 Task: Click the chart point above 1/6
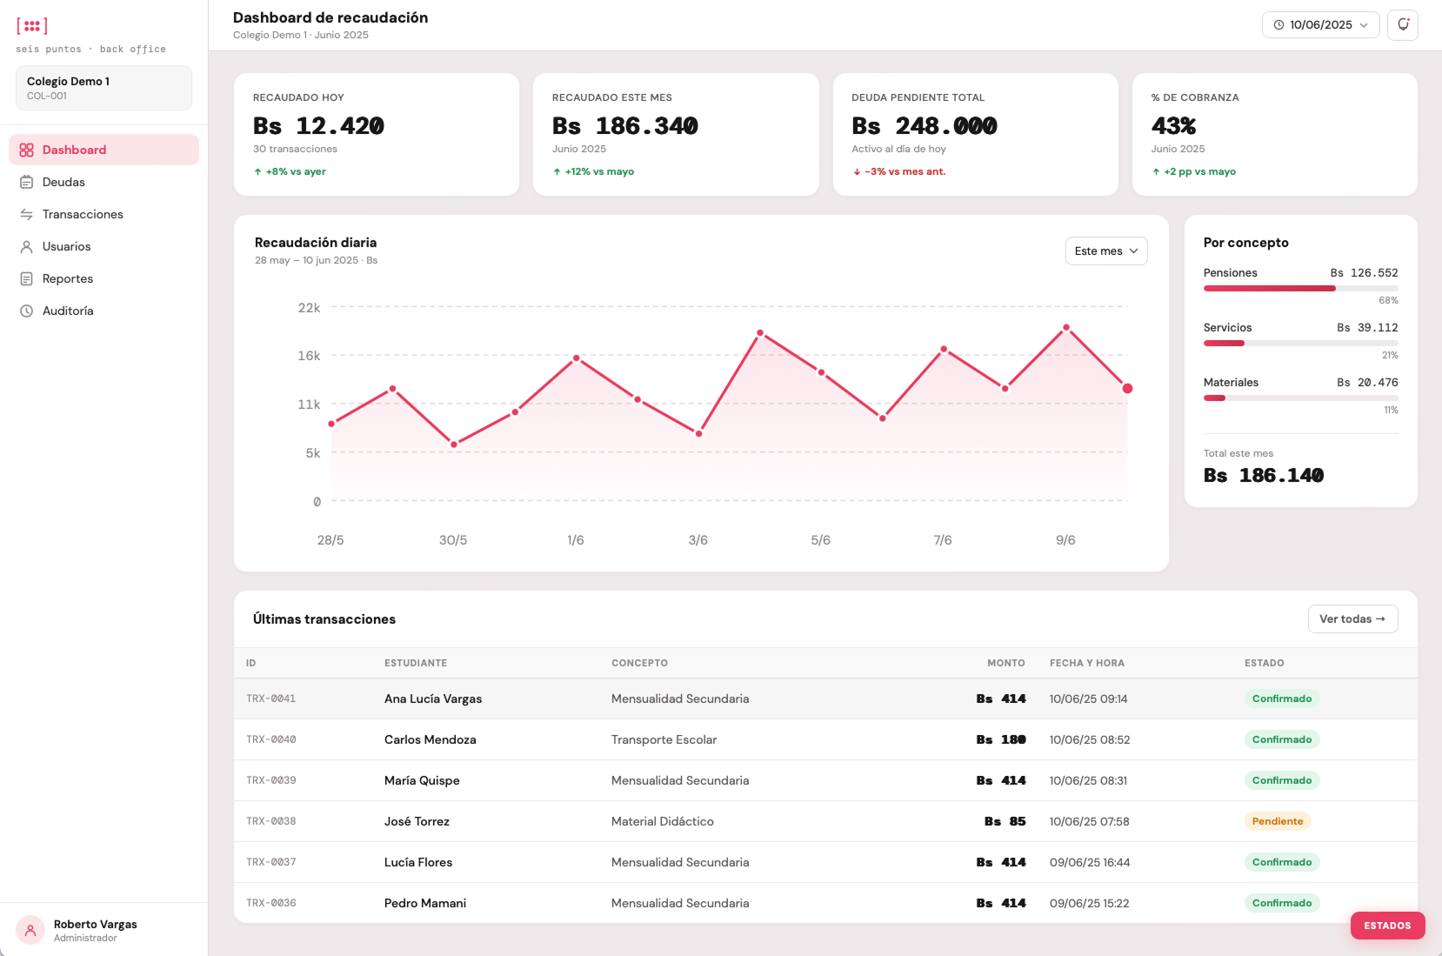pos(576,358)
